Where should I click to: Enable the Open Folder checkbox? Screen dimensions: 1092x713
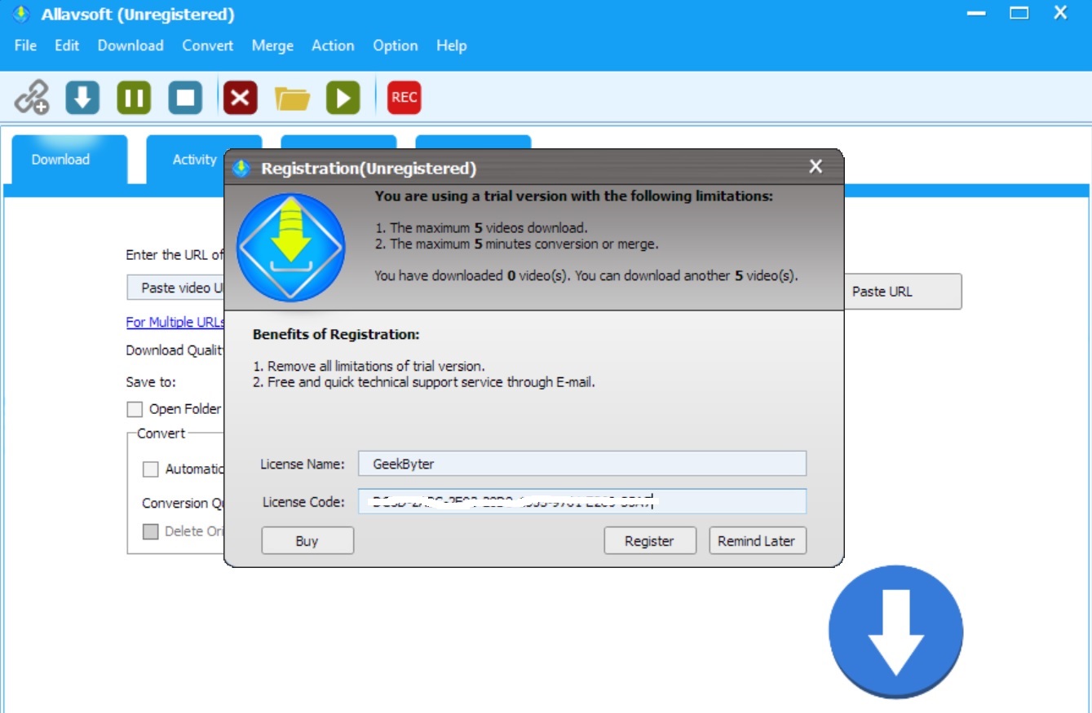pos(134,408)
